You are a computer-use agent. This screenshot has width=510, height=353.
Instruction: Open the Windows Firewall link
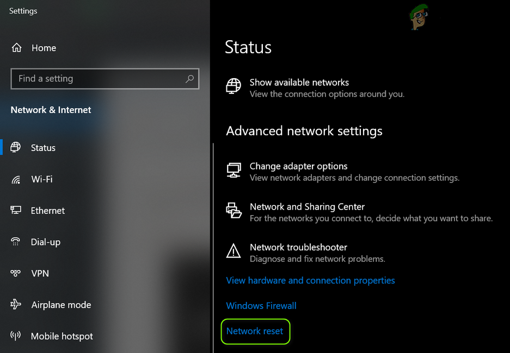[261, 306]
